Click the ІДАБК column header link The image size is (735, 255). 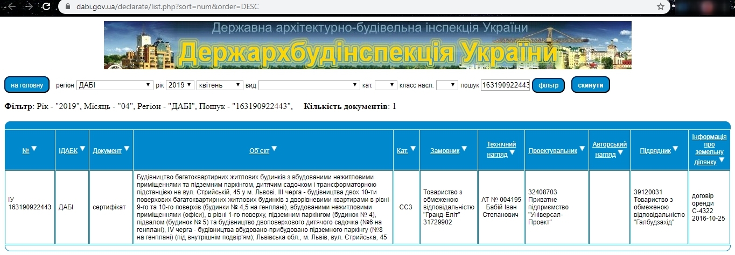tap(68, 151)
